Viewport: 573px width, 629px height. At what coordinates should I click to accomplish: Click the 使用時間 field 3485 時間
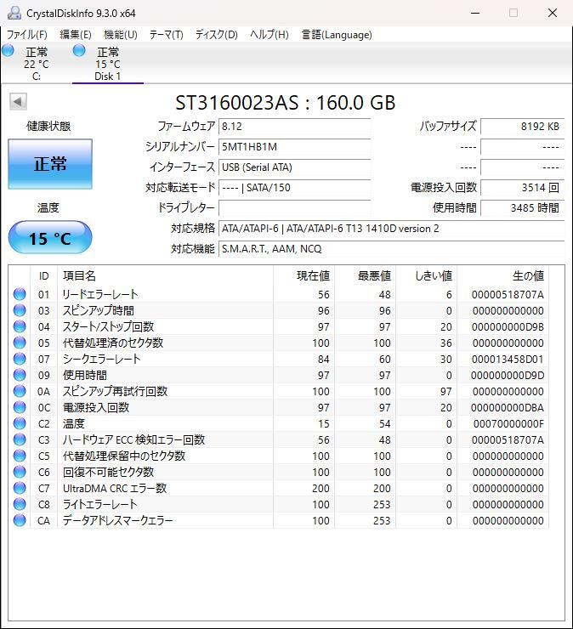tap(523, 207)
